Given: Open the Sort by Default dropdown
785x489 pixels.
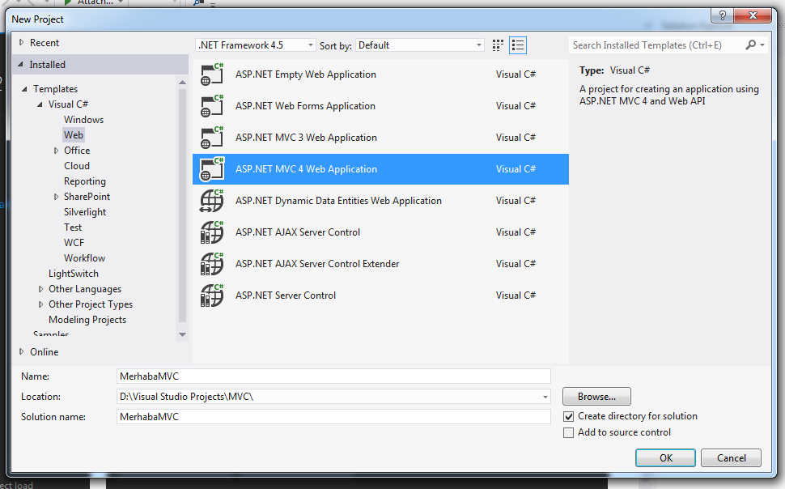Looking at the screenshot, I should point(419,45).
